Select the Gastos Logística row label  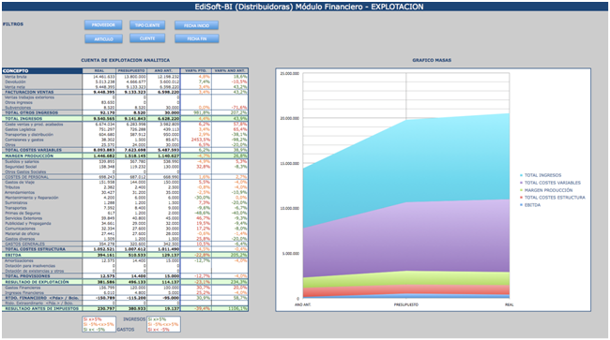[x=20, y=129]
